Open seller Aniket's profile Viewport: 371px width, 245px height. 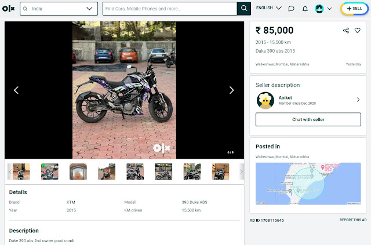pyautogui.click(x=308, y=100)
